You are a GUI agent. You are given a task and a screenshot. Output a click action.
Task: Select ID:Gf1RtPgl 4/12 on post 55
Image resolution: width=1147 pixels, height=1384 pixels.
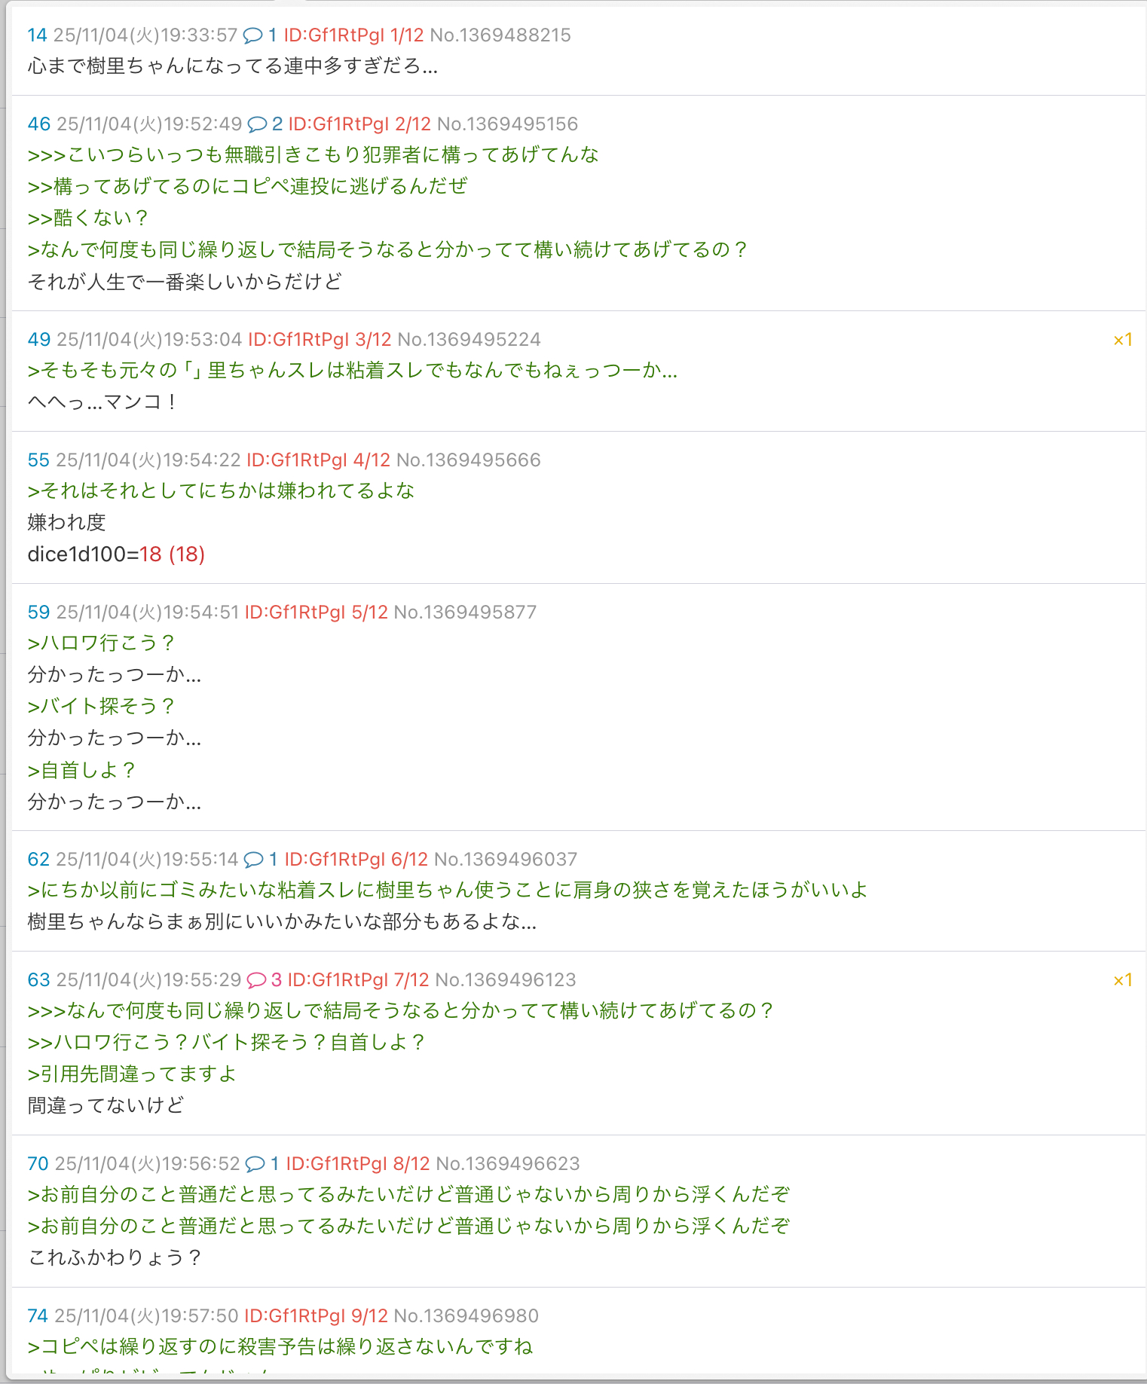(318, 460)
